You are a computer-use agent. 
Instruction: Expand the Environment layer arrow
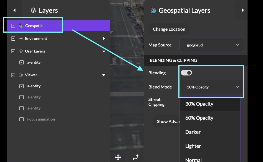tap(104, 38)
